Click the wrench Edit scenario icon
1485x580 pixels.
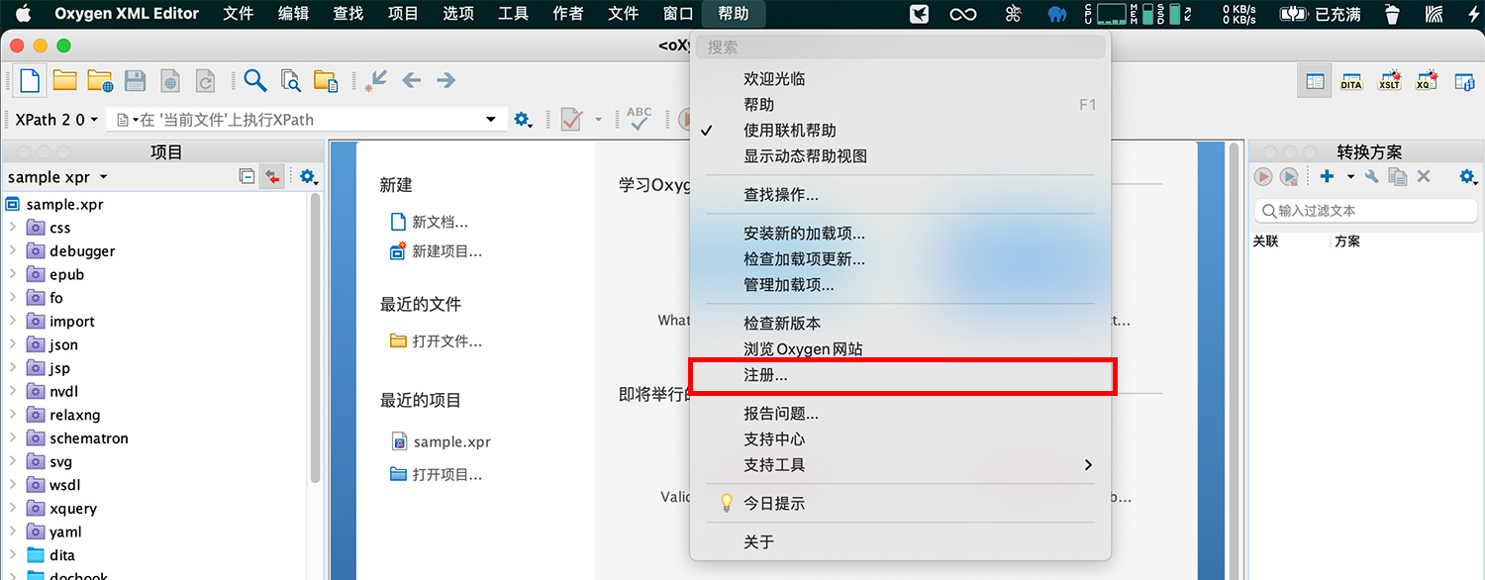point(1372,176)
